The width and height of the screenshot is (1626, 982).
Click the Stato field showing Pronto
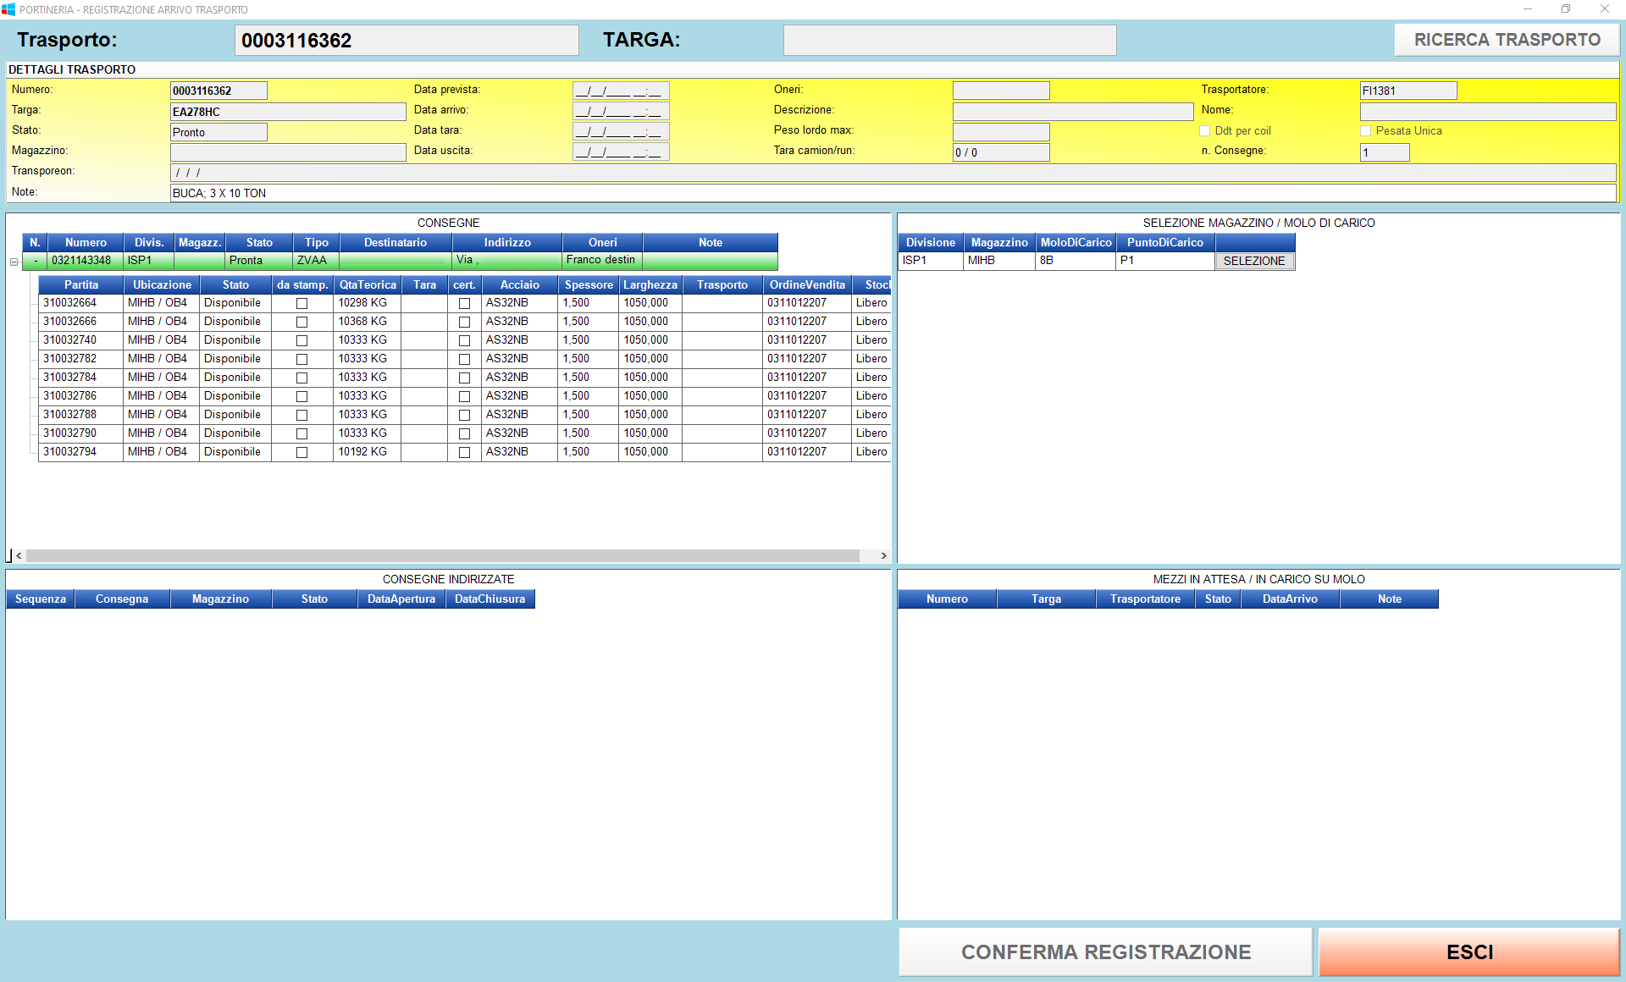218,132
